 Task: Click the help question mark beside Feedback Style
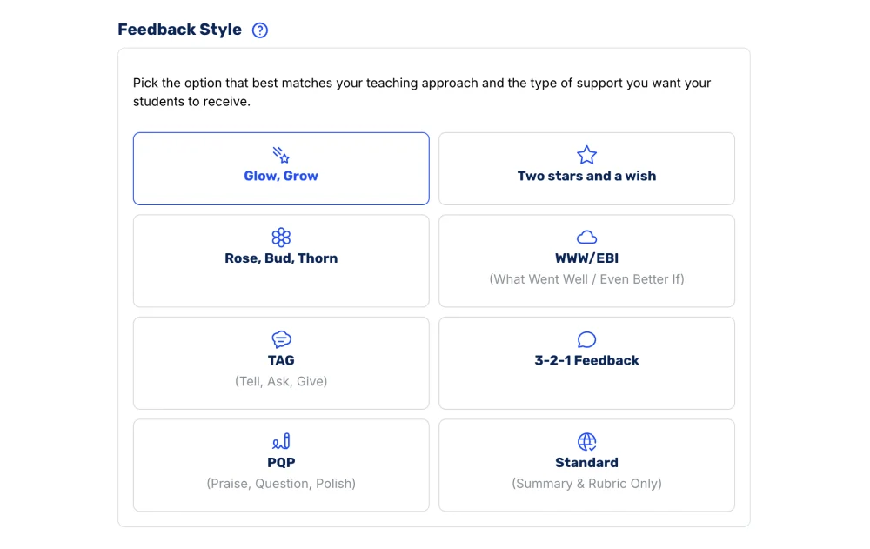tap(259, 30)
